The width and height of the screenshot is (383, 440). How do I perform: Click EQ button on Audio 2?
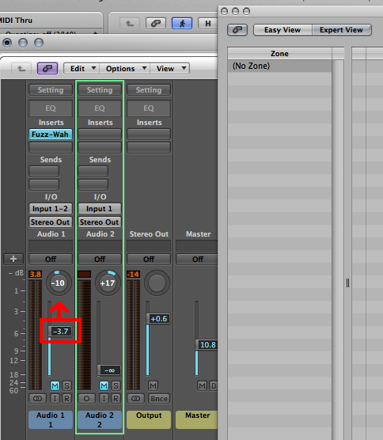100,108
